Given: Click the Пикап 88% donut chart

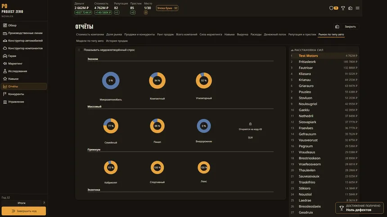Looking at the screenshot, I should point(157,126).
